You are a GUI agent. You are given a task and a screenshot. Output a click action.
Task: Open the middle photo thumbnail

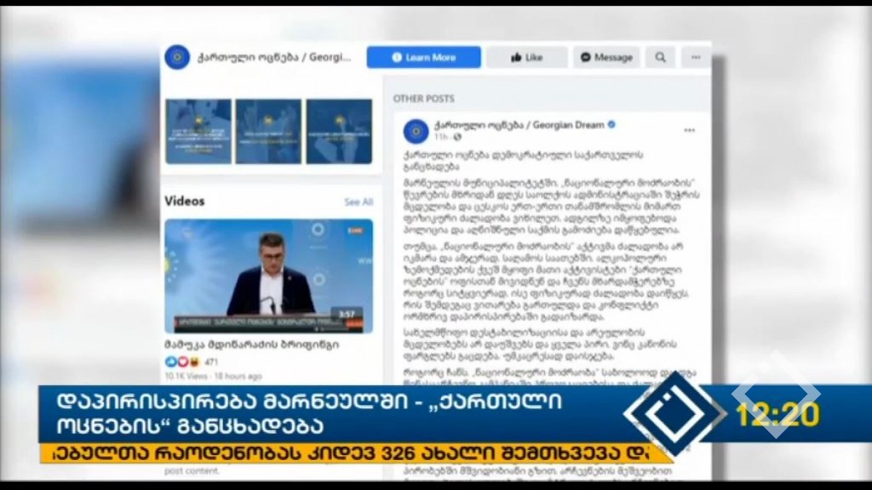pos(268,131)
